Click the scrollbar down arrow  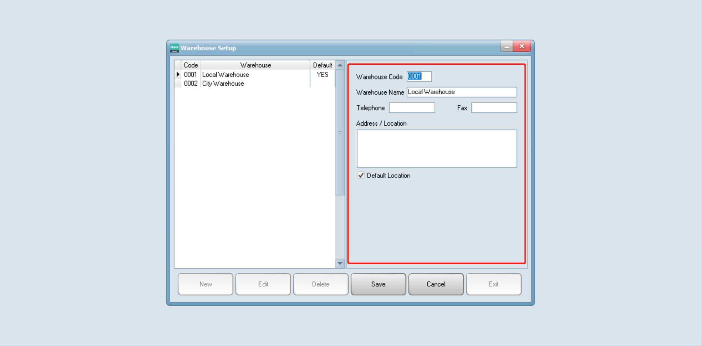point(339,263)
